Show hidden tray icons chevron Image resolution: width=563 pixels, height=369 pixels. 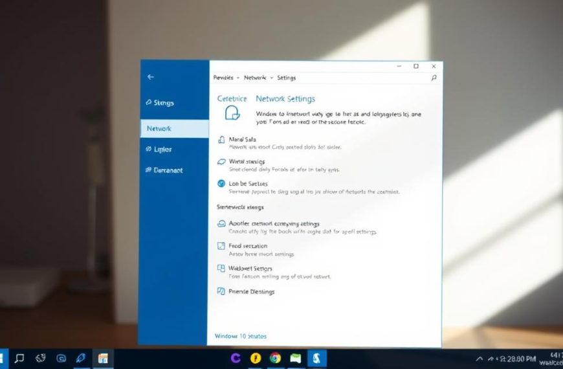(480, 359)
